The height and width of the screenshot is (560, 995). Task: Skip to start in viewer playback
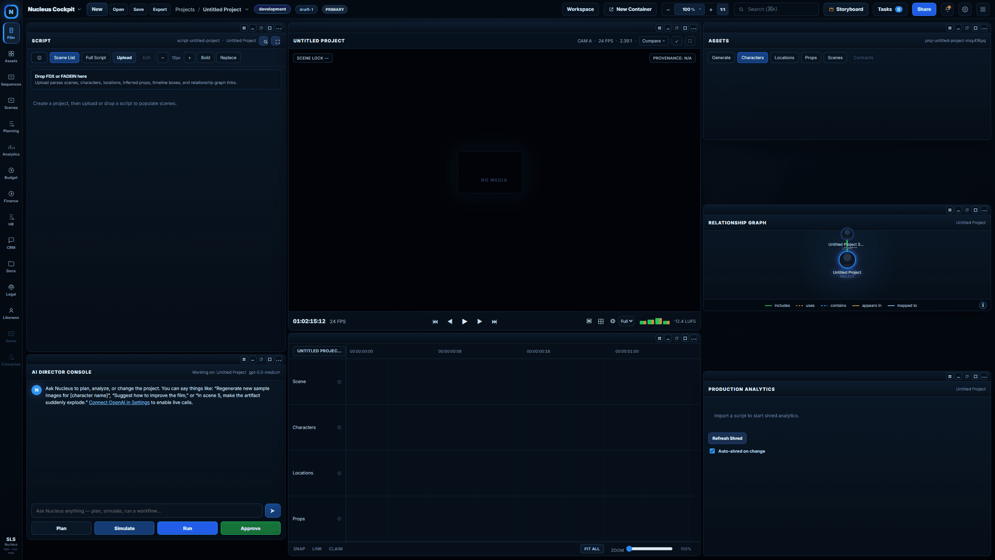435,322
